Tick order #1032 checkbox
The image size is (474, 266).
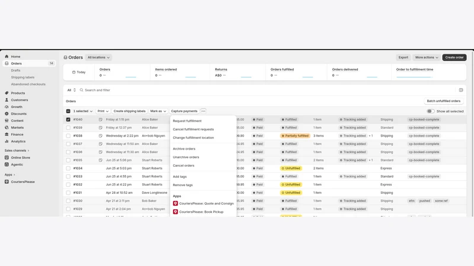pos(68,184)
